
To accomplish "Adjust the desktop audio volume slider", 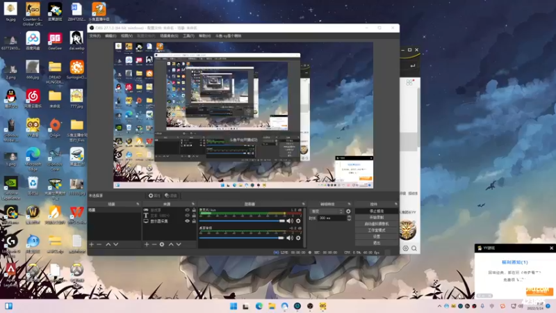I will point(242,238).
